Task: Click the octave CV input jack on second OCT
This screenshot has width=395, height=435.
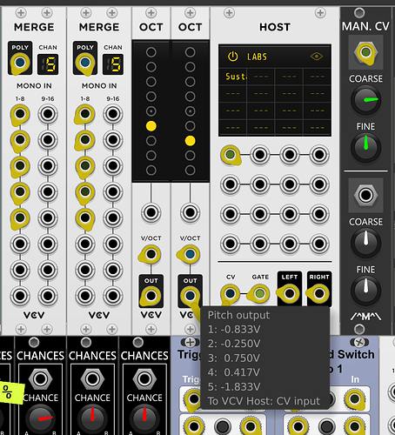Action: point(190,212)
